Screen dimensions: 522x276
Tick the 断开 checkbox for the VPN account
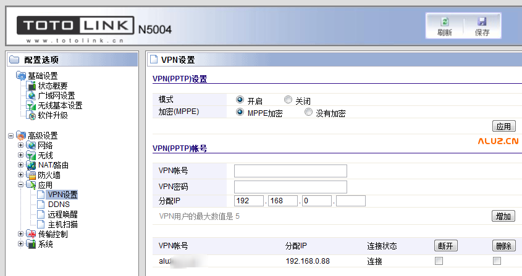tap(439, 261)
